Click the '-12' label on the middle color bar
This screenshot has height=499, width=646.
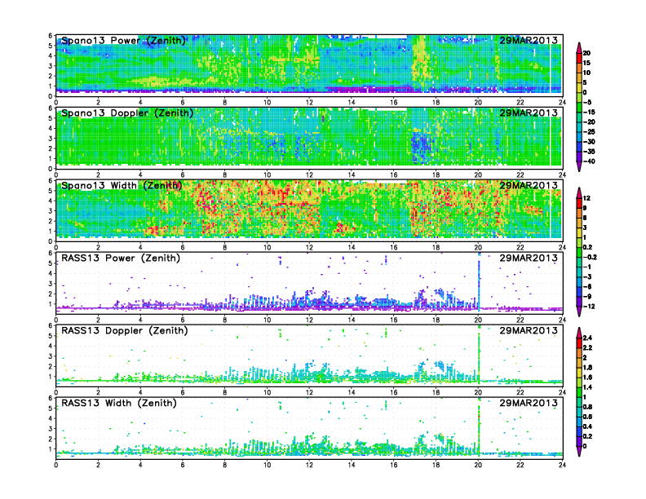[587, 307]
